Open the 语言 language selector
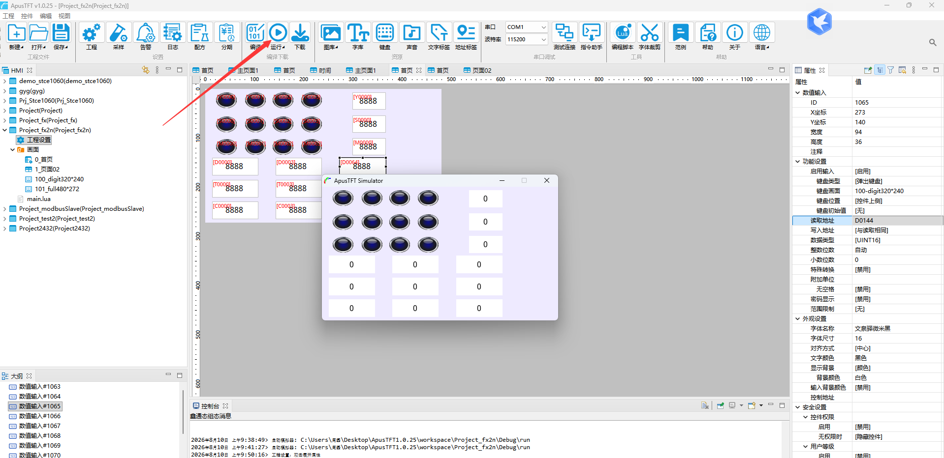The image size is (944, 458). point(762,37)
